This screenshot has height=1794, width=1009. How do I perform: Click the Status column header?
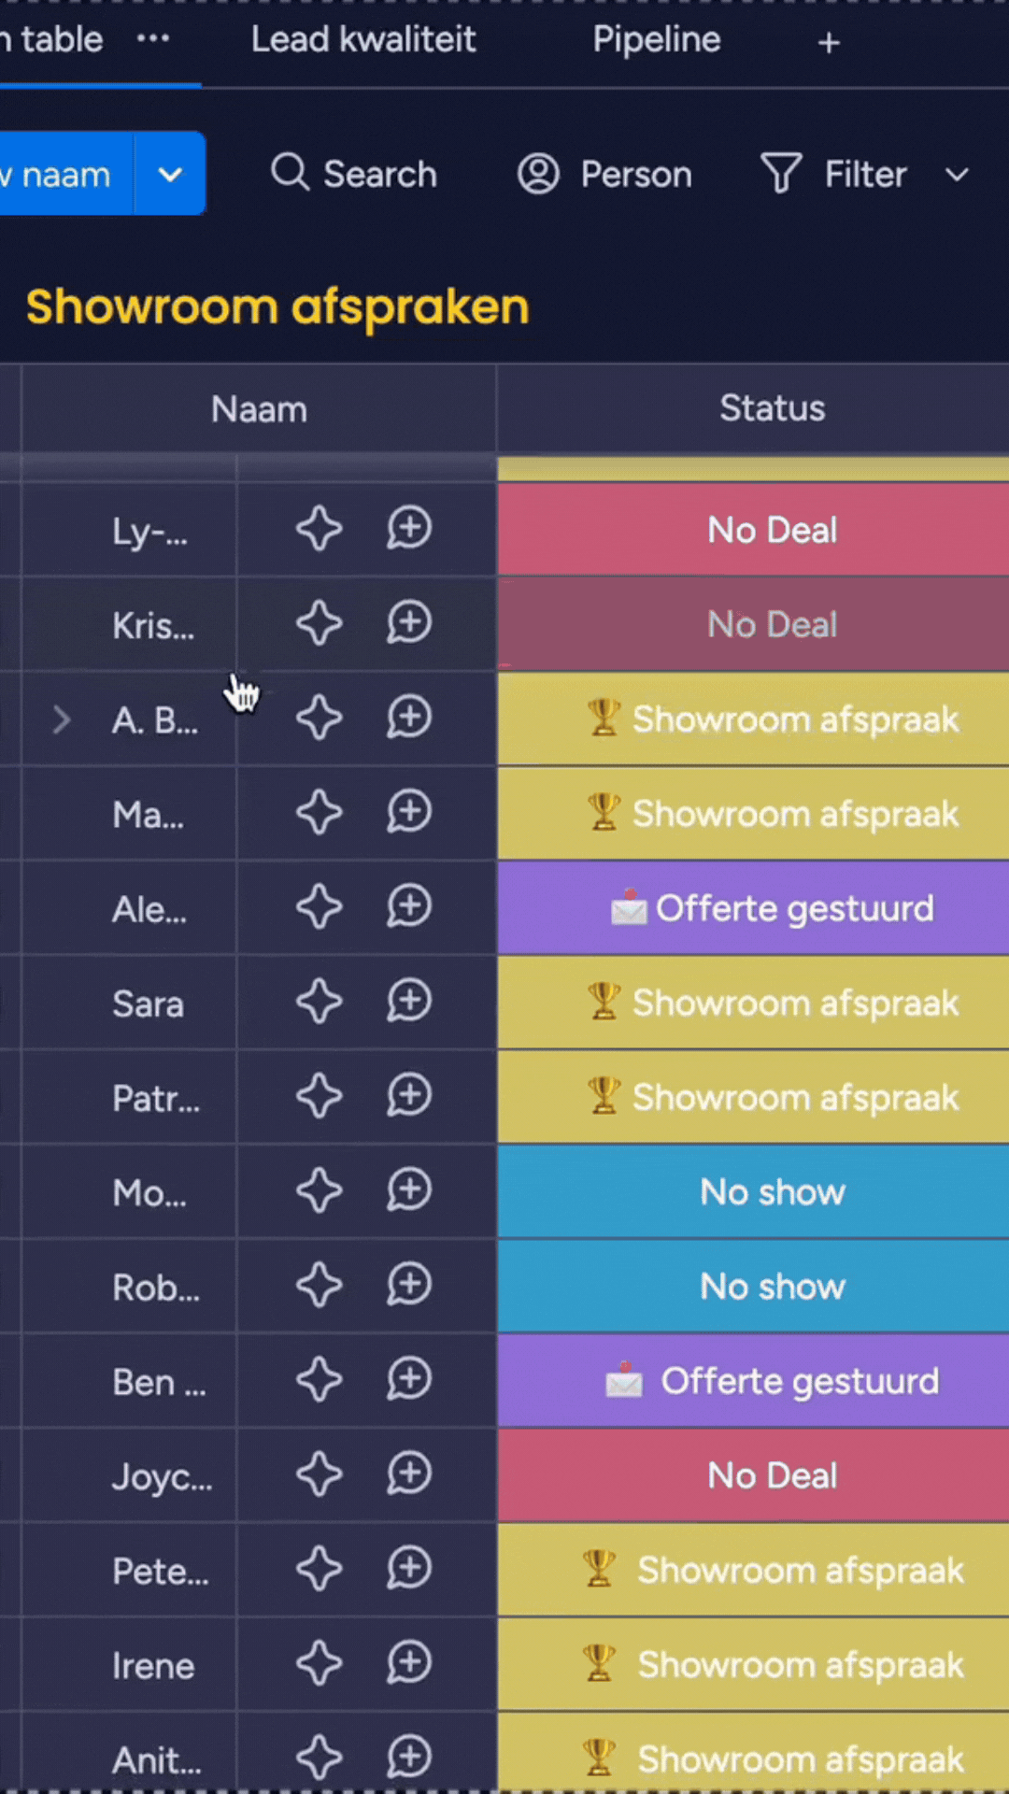pos(772,408)
